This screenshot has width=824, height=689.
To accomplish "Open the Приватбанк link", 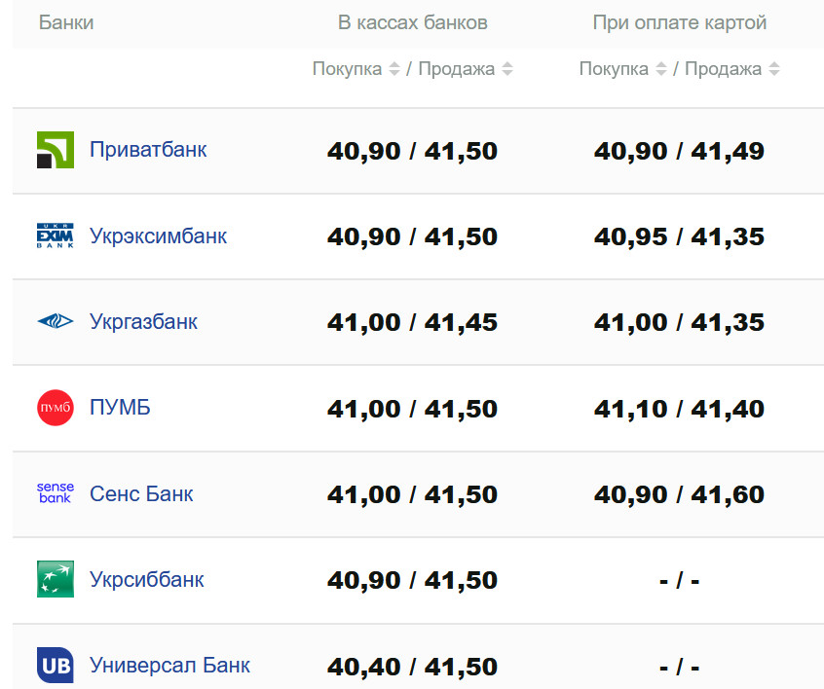I will [x=148, y=150].
